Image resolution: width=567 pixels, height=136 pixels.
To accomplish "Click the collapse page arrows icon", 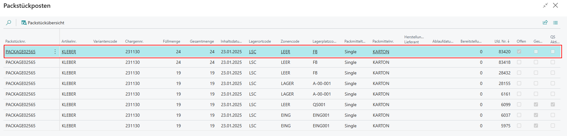I will [545, 6].
